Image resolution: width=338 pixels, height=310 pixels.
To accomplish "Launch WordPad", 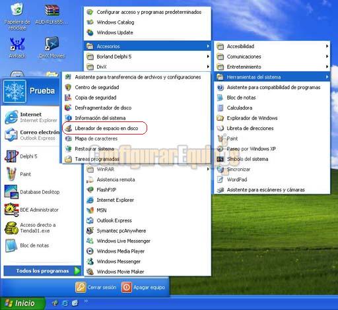I will [272, 179].
